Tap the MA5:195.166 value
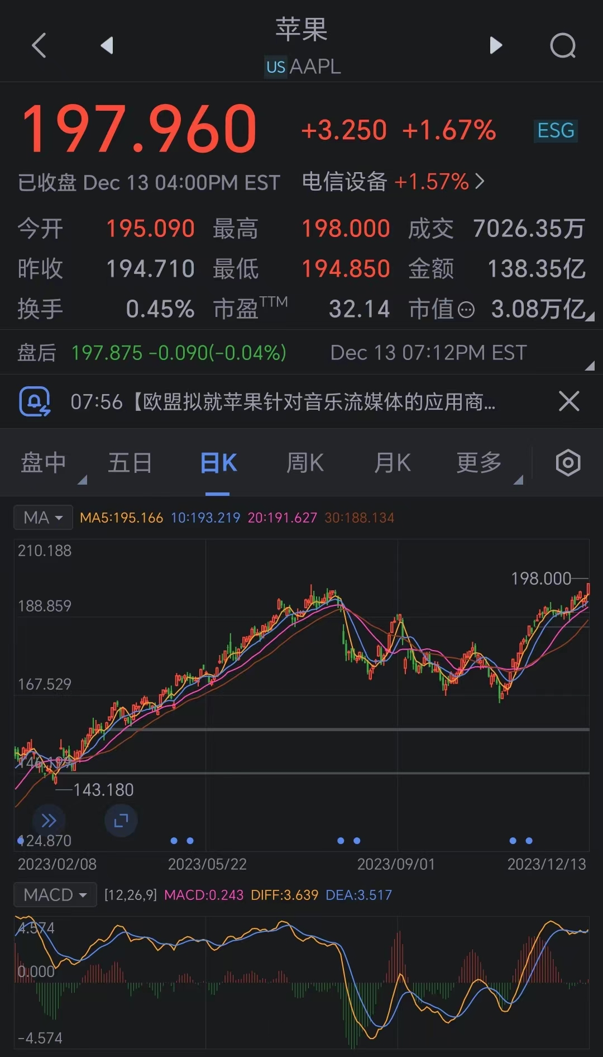This screenshot has height=1057, width=603. click(x=121, y=518)
